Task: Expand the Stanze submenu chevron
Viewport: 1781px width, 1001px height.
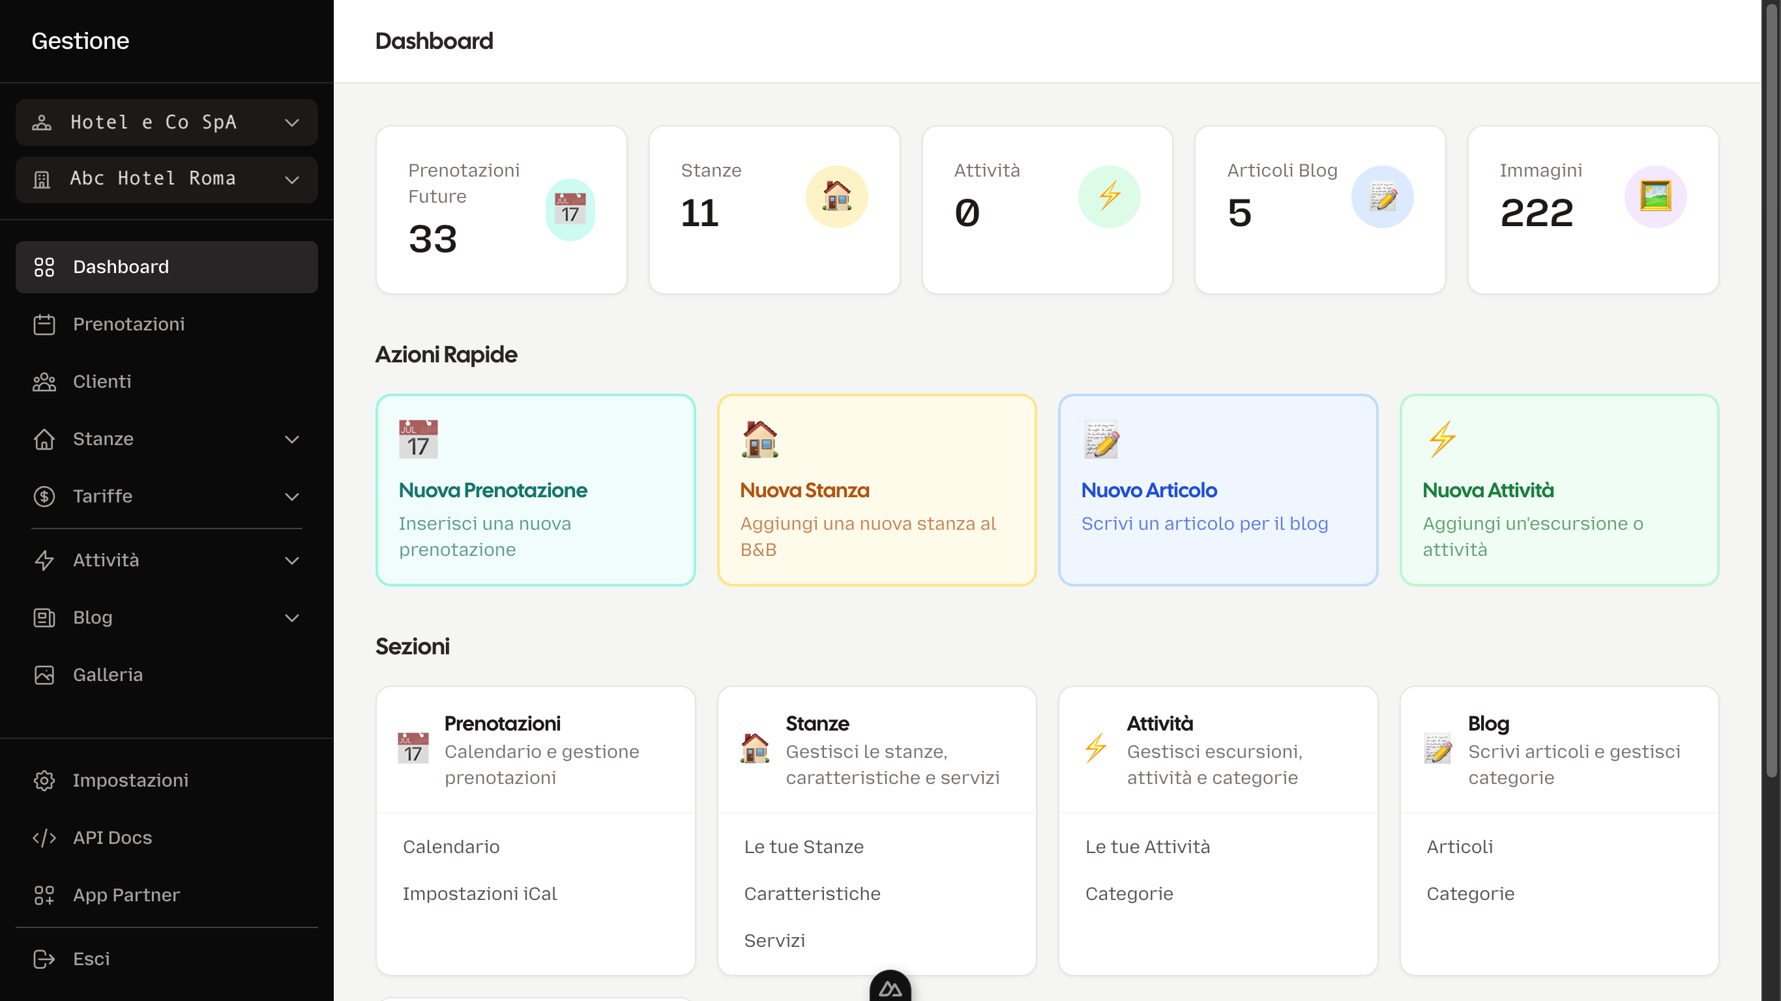Action: pos(293,440)
